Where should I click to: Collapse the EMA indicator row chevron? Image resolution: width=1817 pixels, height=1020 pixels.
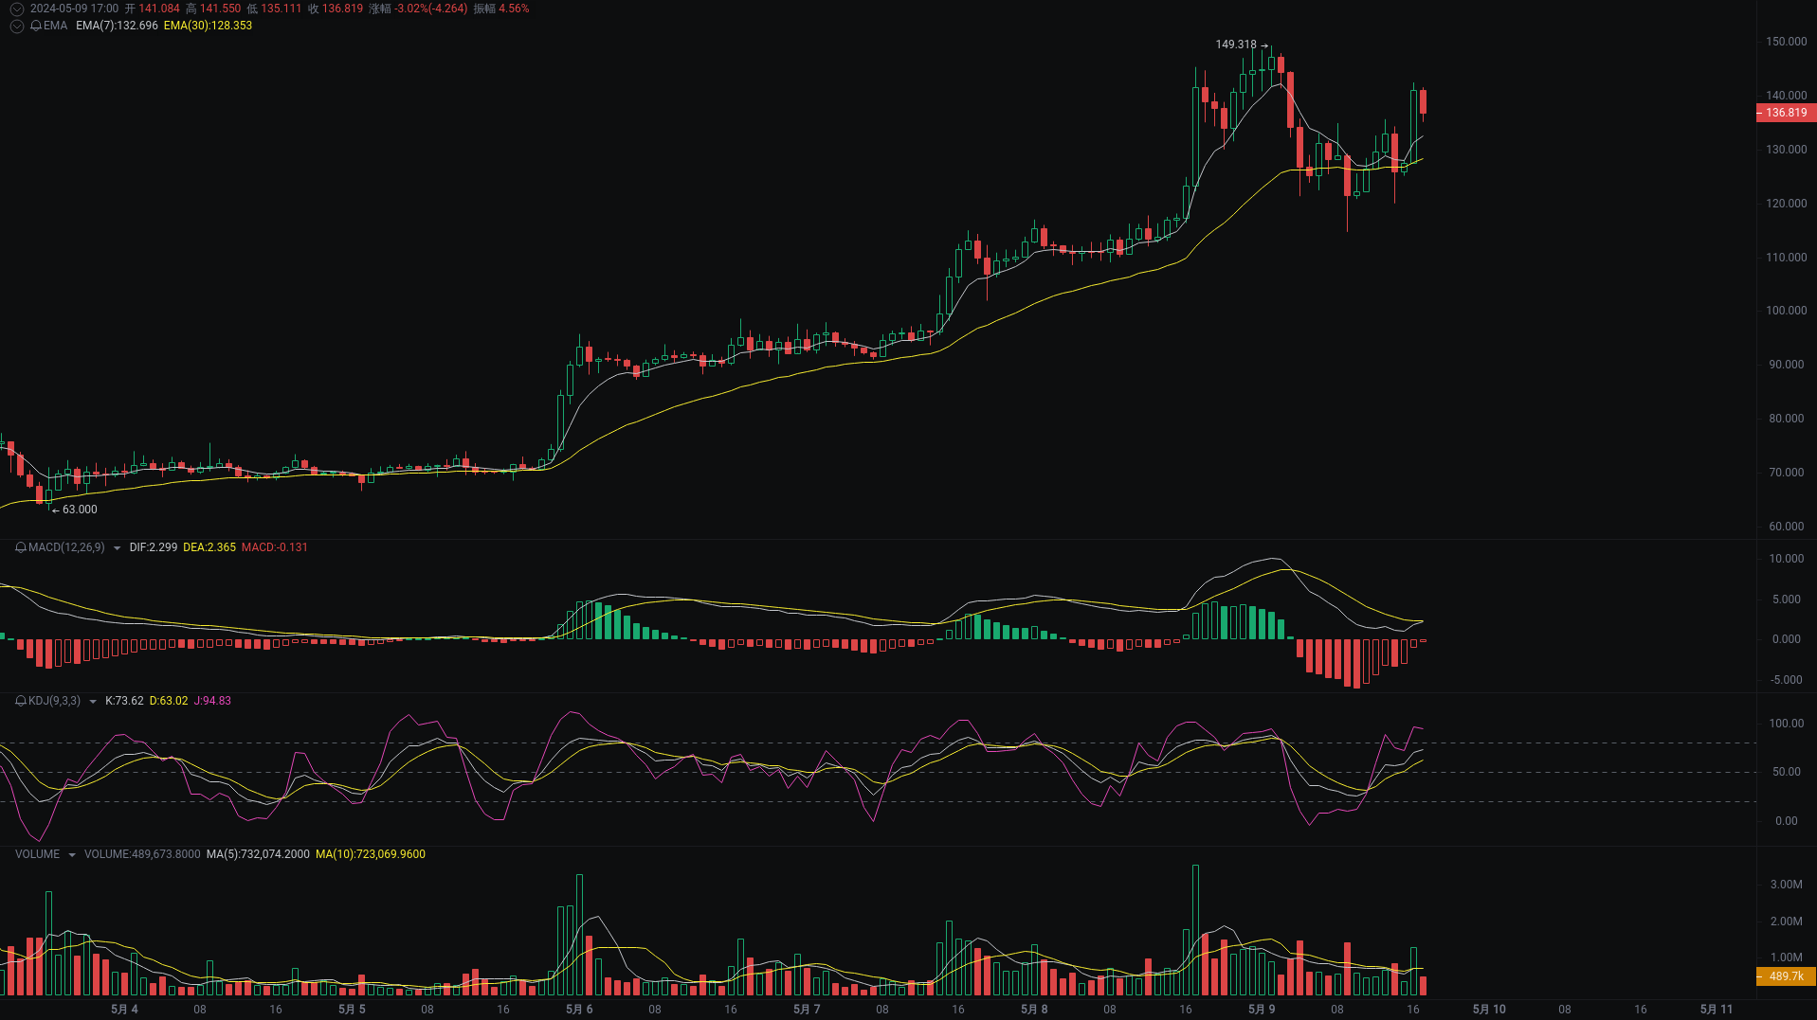(16, 27)
